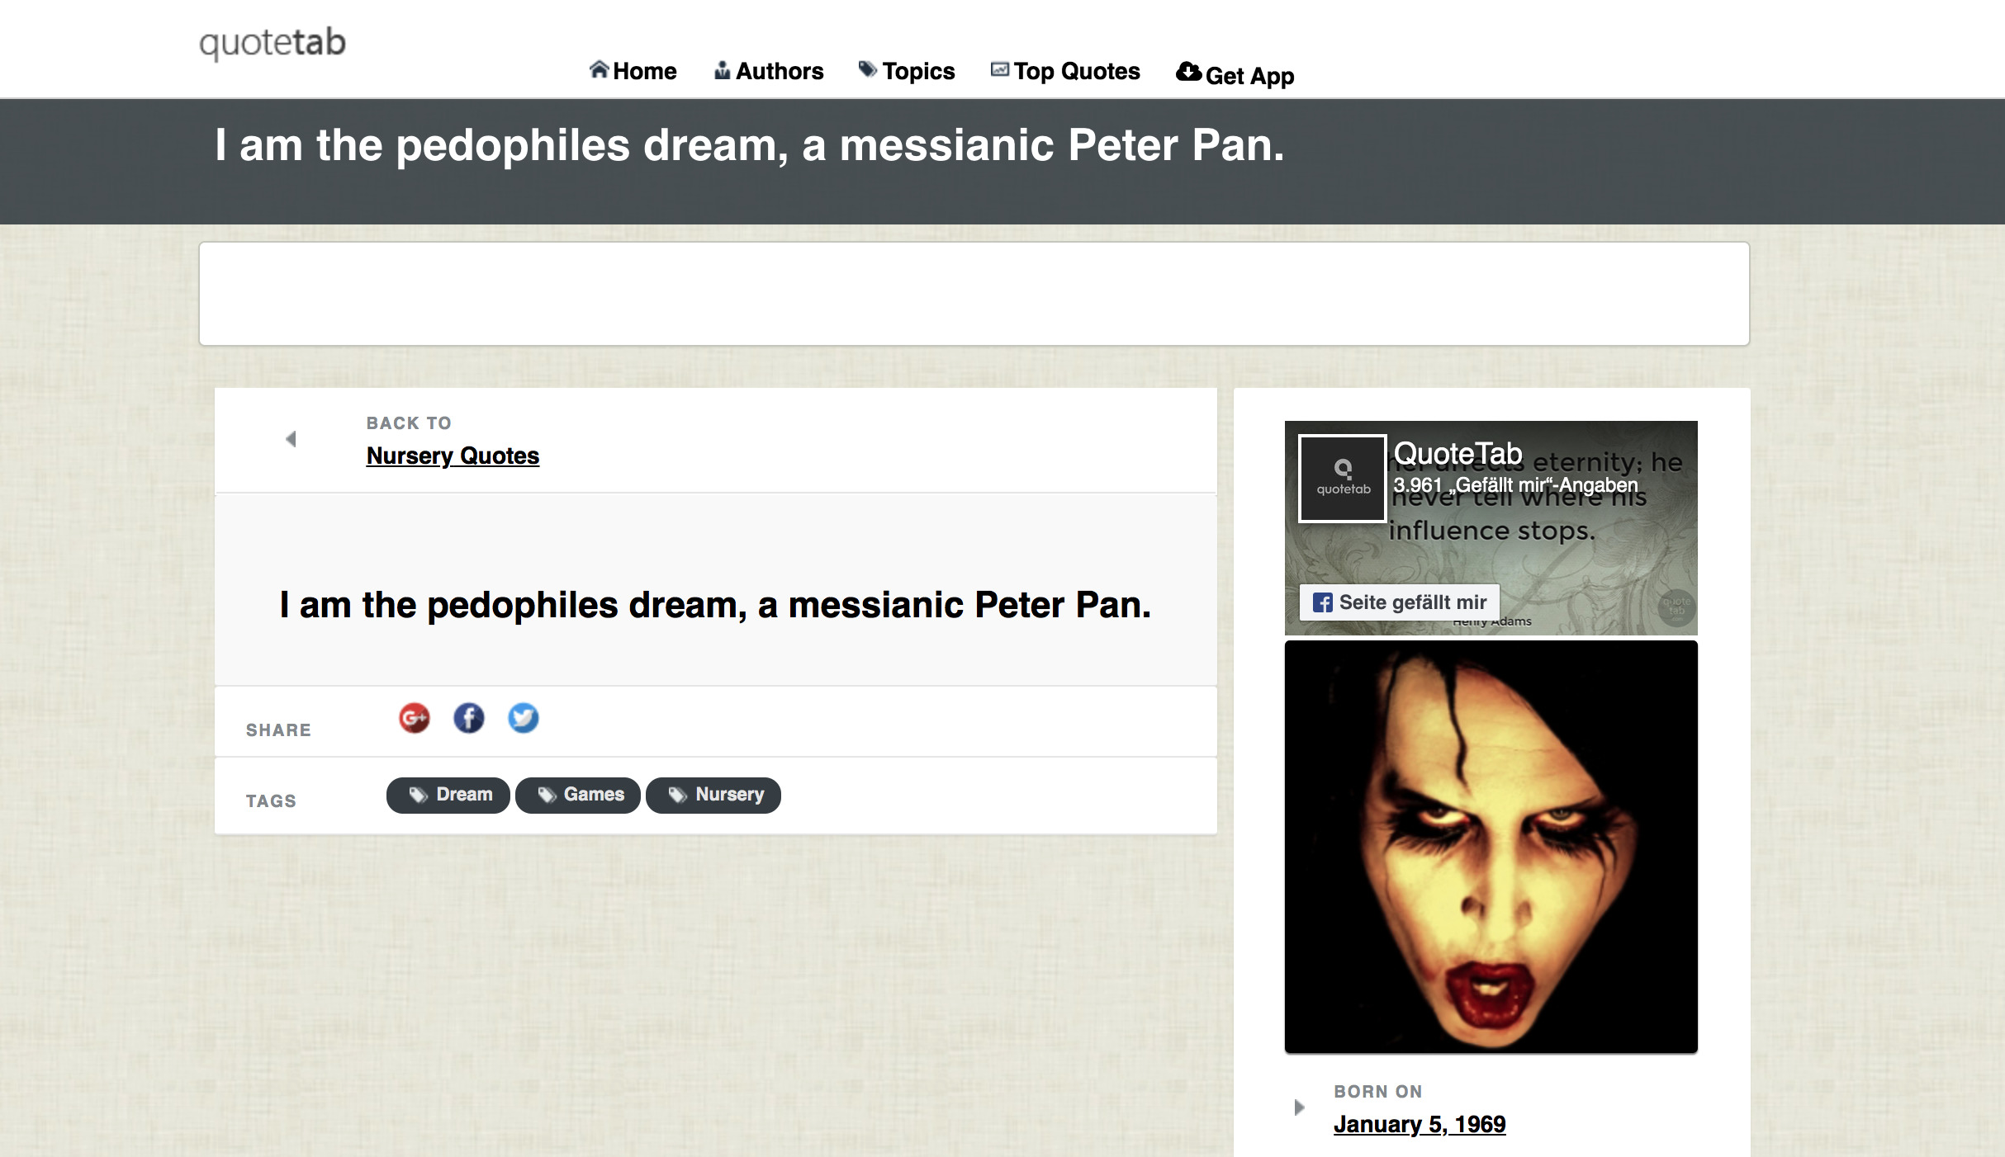Click the Seite gefällt mir button
This screenshot has height=1157, width=2005.
click(x=1400, y=602)
